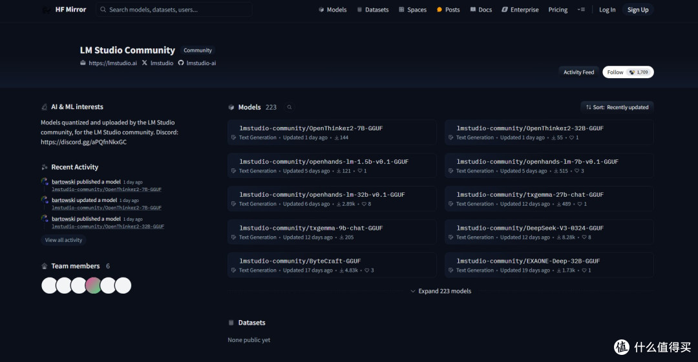Open the GitHub lmstudio-ai icon link
Viewport: 698px width, 362px height.
point(181,63)
